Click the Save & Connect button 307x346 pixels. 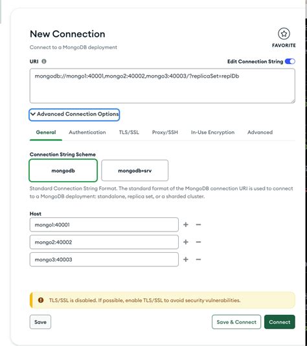coord(236,322)
